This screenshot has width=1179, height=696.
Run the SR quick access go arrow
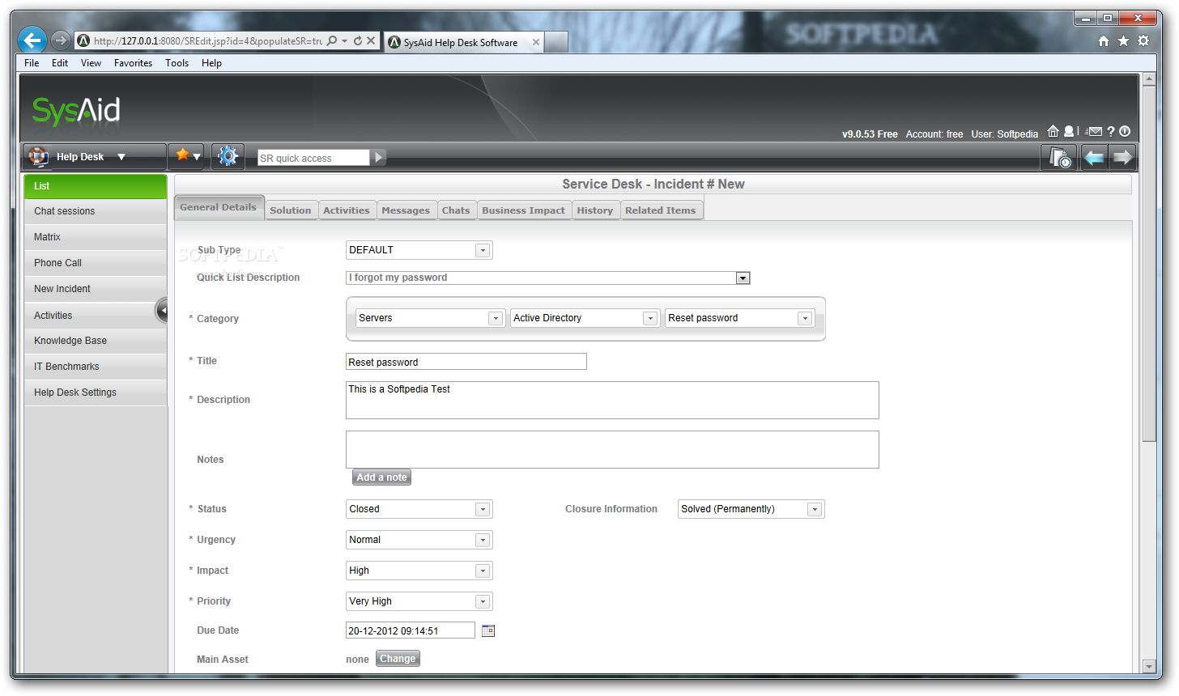click(378, 158)
